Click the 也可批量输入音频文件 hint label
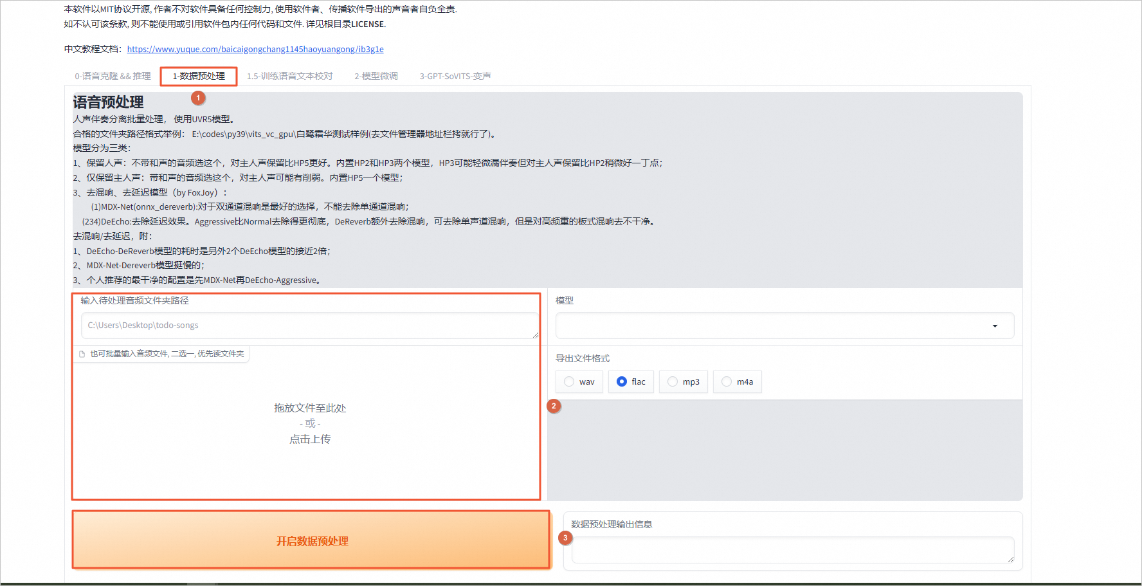The image size is (1142, 586). pyautogui.click(x=167, y=353)
